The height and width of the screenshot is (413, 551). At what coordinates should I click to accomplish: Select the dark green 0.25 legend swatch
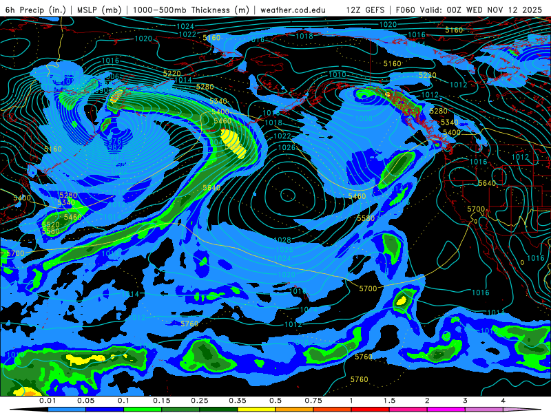[218, 410]
